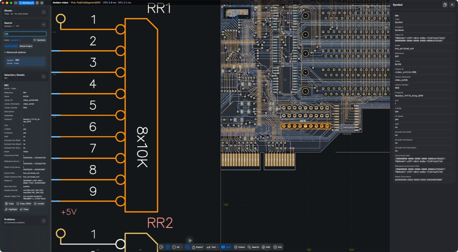Expand the Problems panel chevron
The image size is (458, 252).
coord(44,221)
